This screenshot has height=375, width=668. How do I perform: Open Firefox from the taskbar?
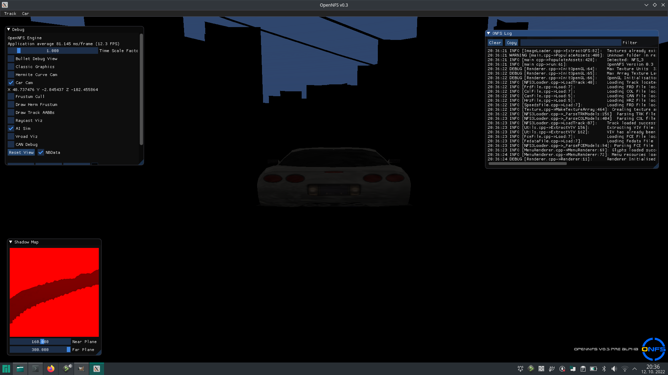point(51,369)
